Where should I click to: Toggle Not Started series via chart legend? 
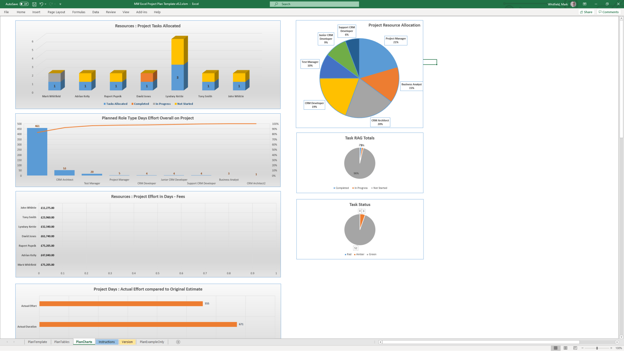184,104
